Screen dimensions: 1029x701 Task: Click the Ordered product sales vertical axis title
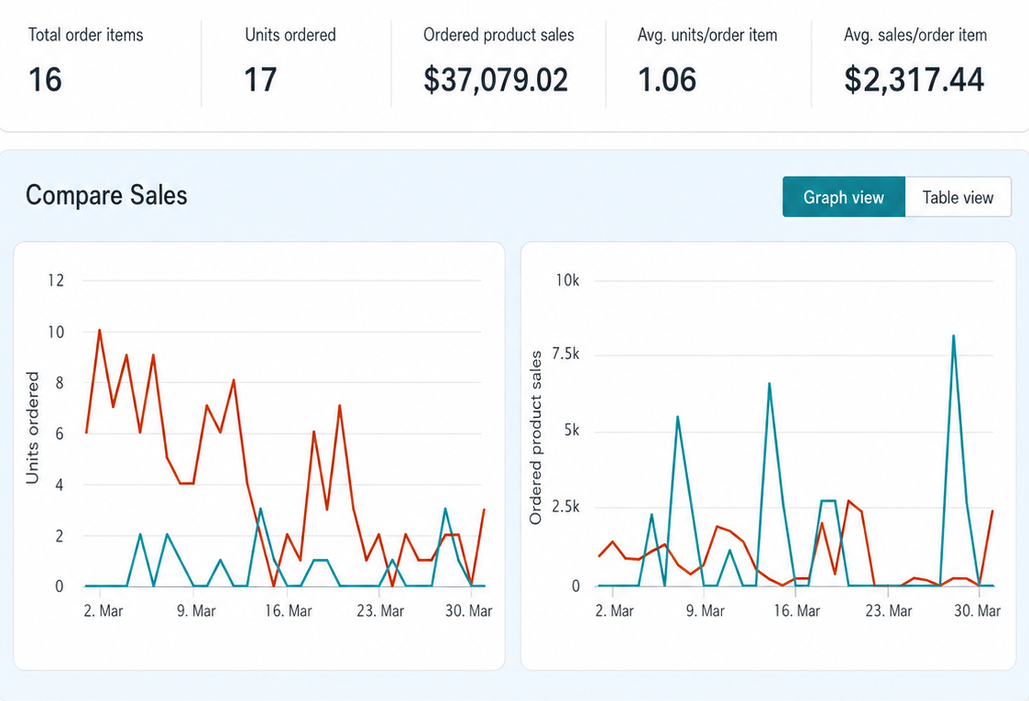coord(535,437)
